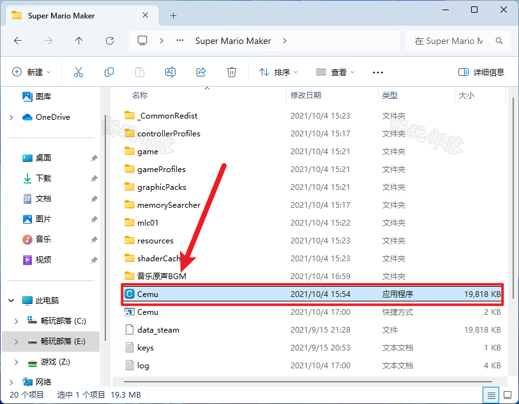Expand chevron after the computer icon
The height and width of the screenshot is (404, 519).
coord(162,41)
